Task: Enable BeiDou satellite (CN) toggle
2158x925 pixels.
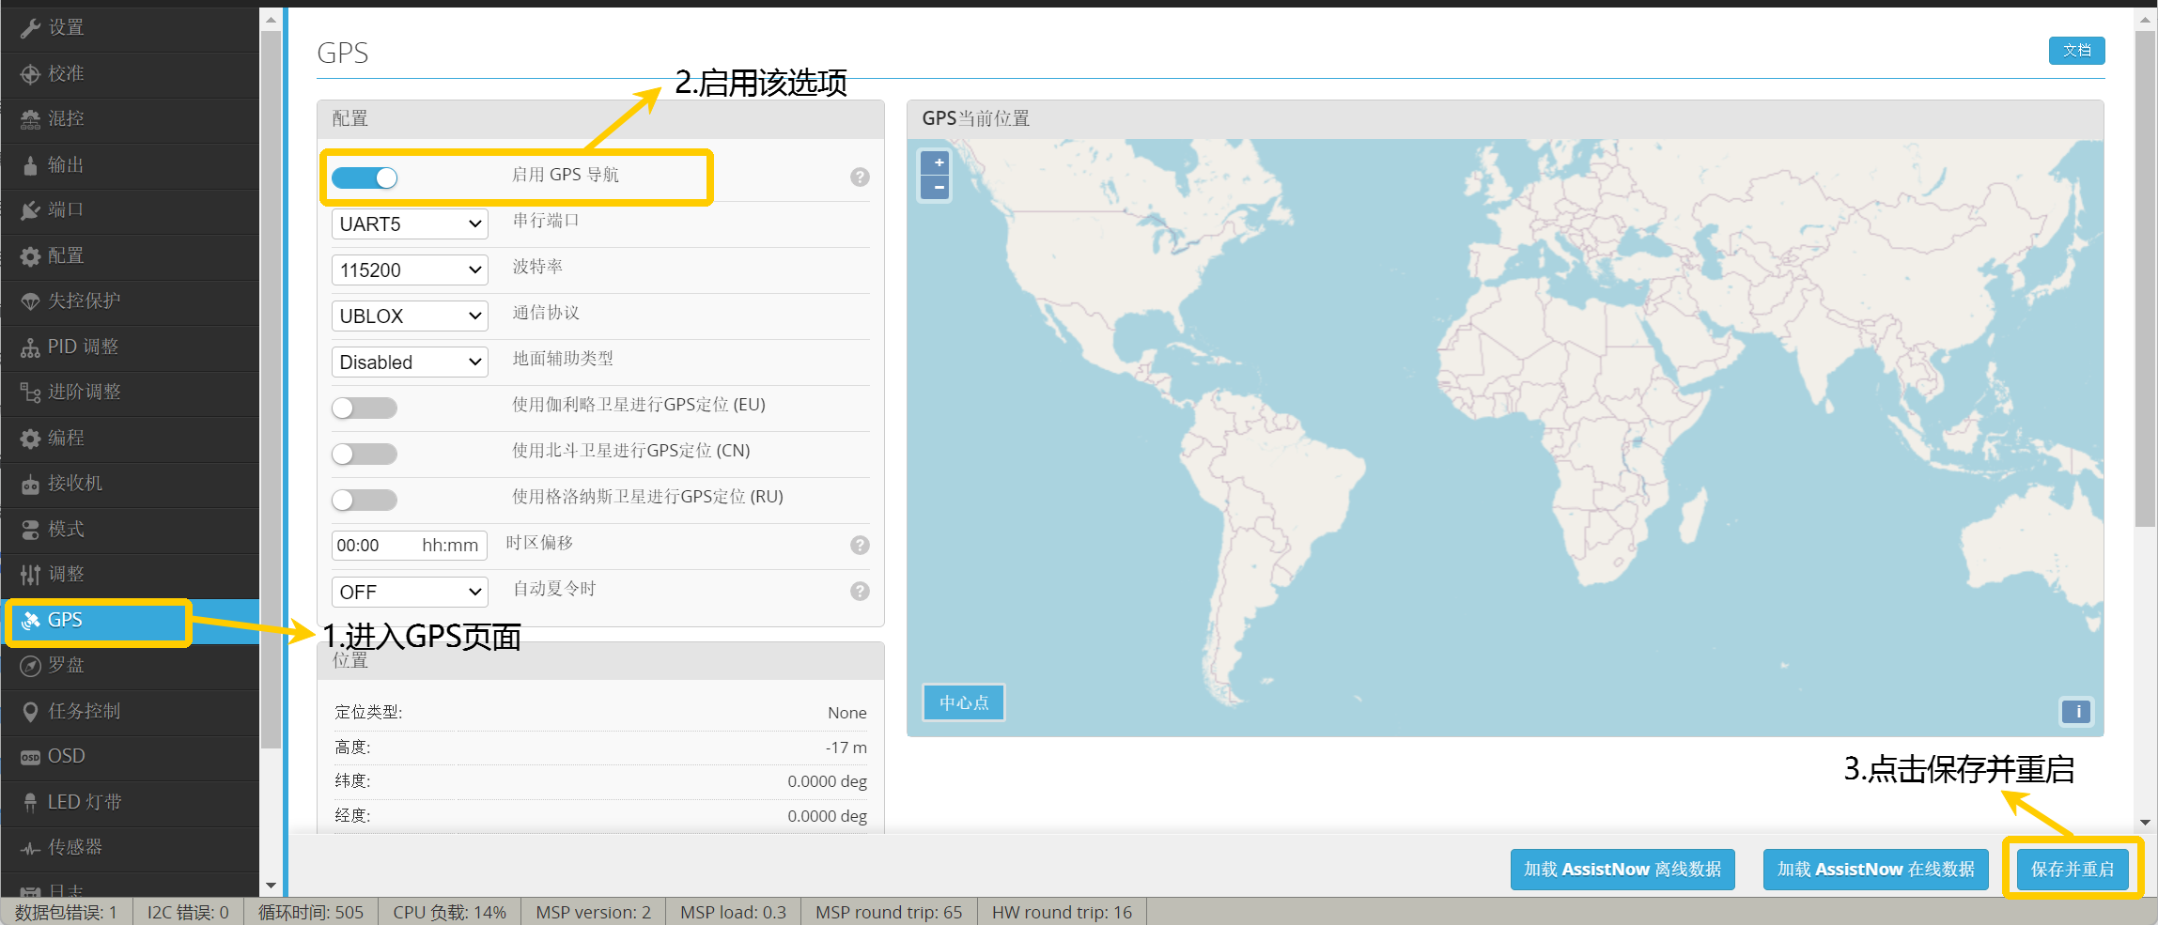Action: [365, 454]
